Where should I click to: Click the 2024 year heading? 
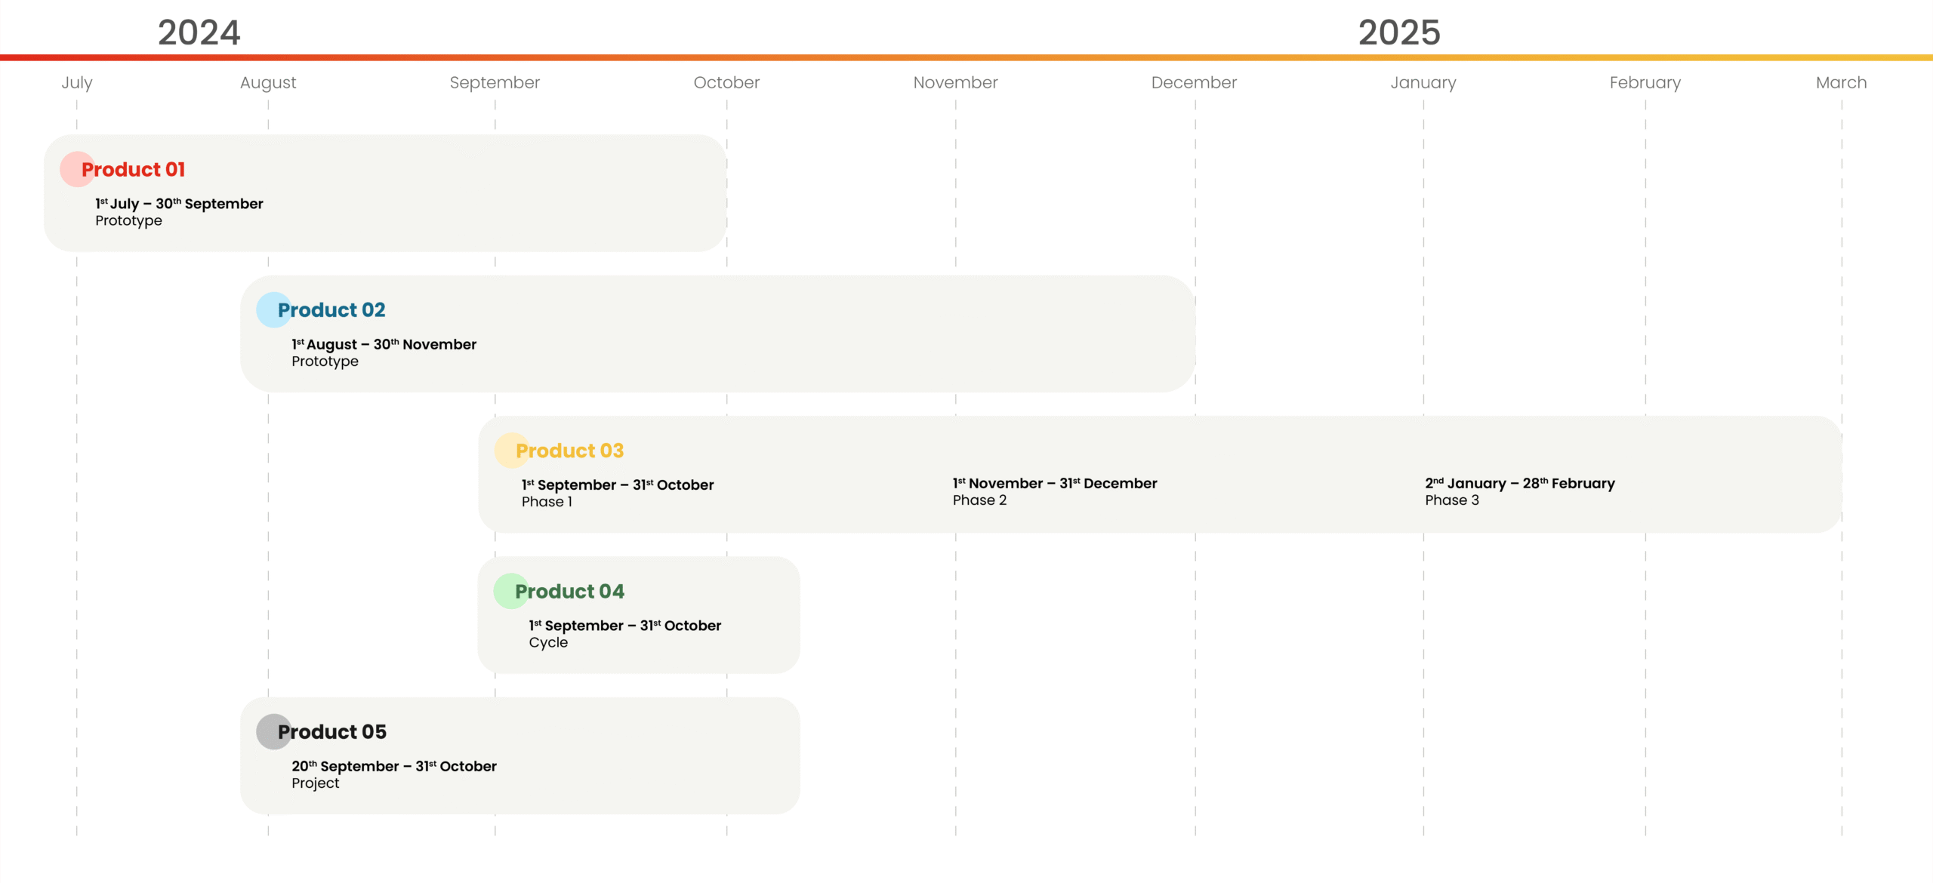click(x=199, y=32)
